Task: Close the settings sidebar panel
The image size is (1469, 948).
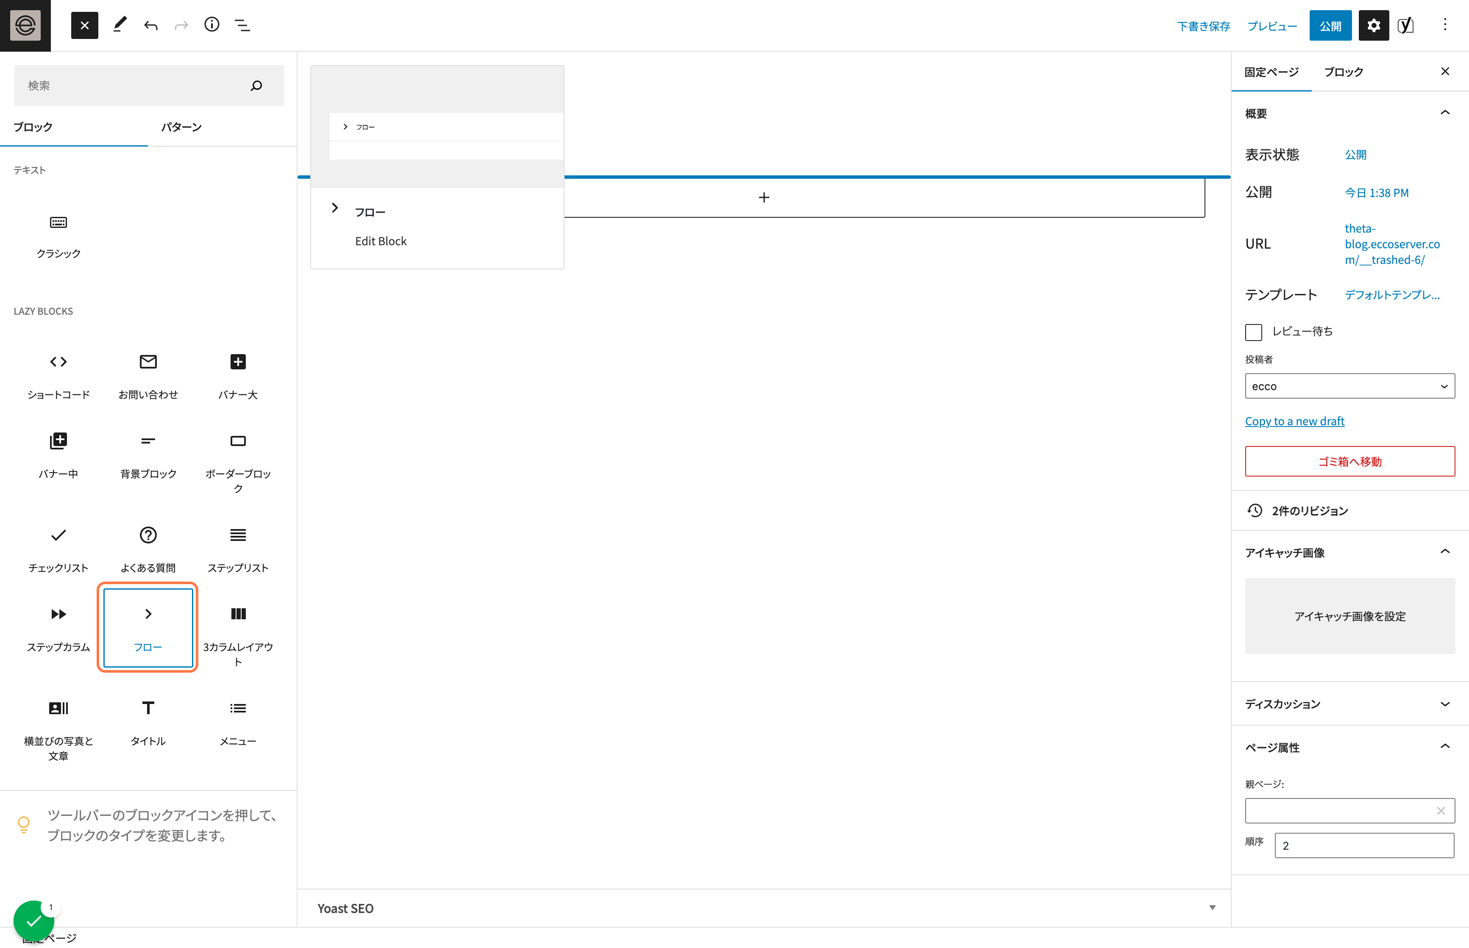Action: tap(1445, 72)
